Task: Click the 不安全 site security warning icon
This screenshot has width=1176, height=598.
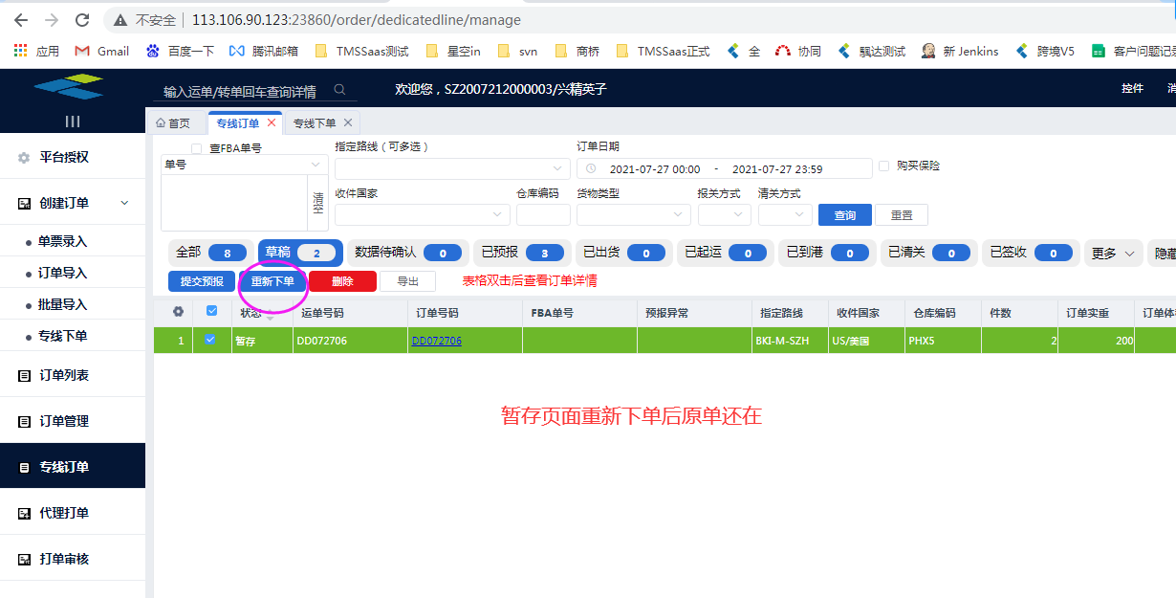Action: click(x=120, y=19)
